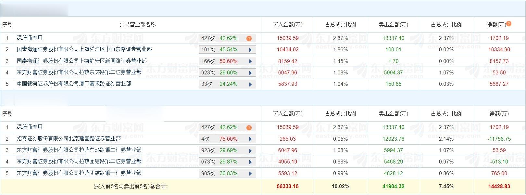The height and width of the screenshot is (195, 526).
Task: Click 427次 42.62% stats box in top table
Action: [227, 38]
